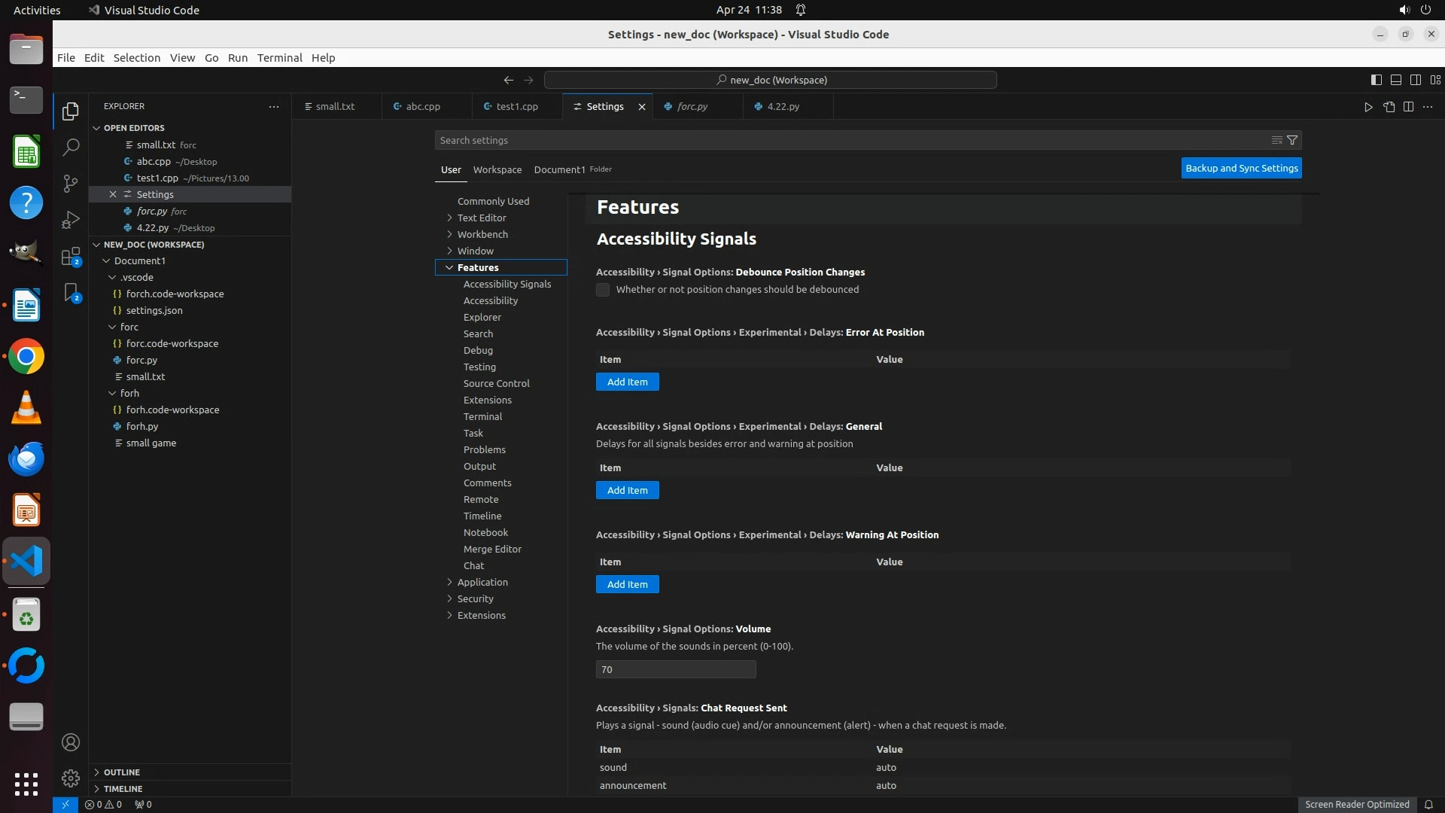Click Backup and Sync Settings button
The width and height of the screenshot is (1445, 813).
click(1241, 169)
